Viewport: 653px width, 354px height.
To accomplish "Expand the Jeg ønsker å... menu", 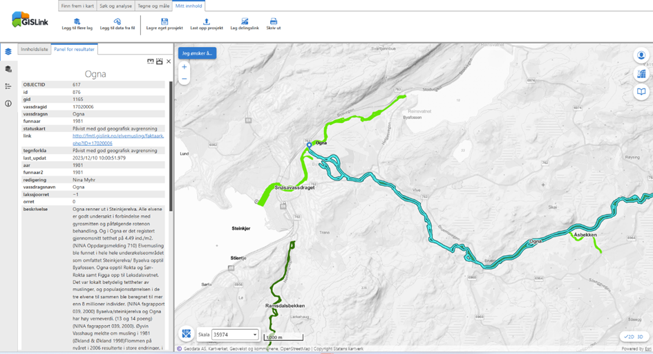I will coord(198,53).
